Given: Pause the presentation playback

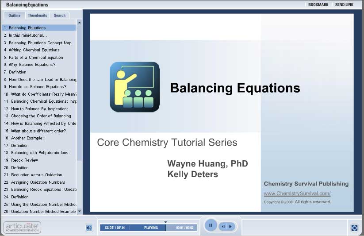Looking at the screenshot, I should (211, 225).
